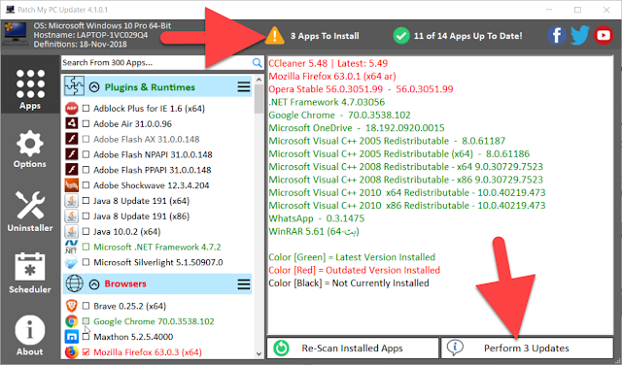Screen dimensions: 622x365
Task: Open the About tab
Action: coord(30,335)
